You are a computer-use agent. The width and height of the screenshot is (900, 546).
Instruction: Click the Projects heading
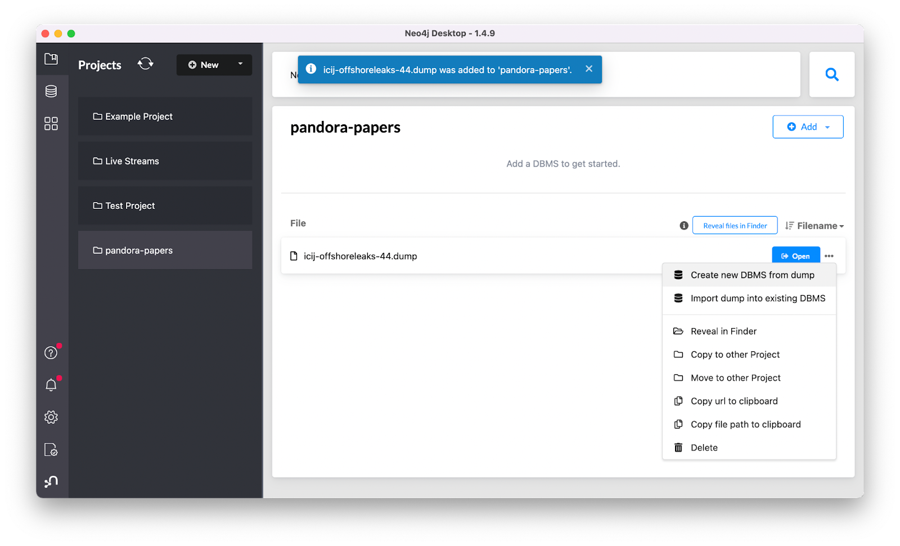click(100, 65)
